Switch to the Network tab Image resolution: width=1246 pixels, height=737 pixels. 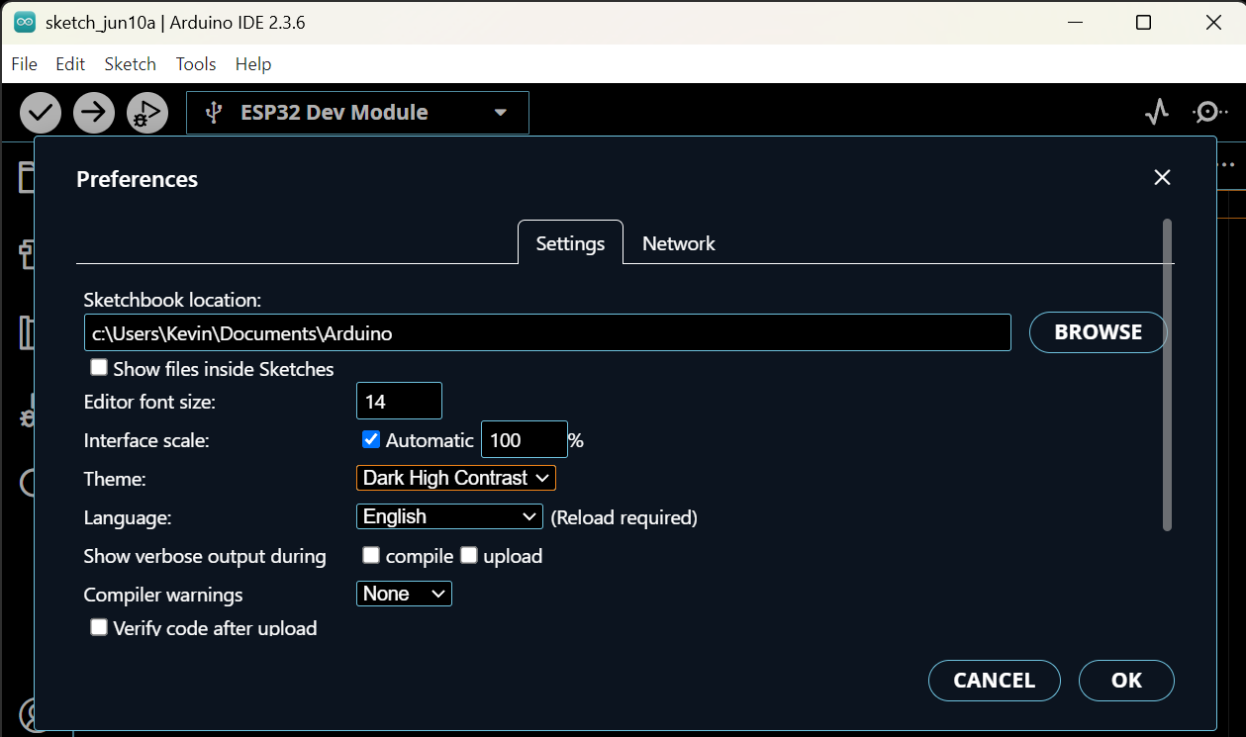(679, 243)
